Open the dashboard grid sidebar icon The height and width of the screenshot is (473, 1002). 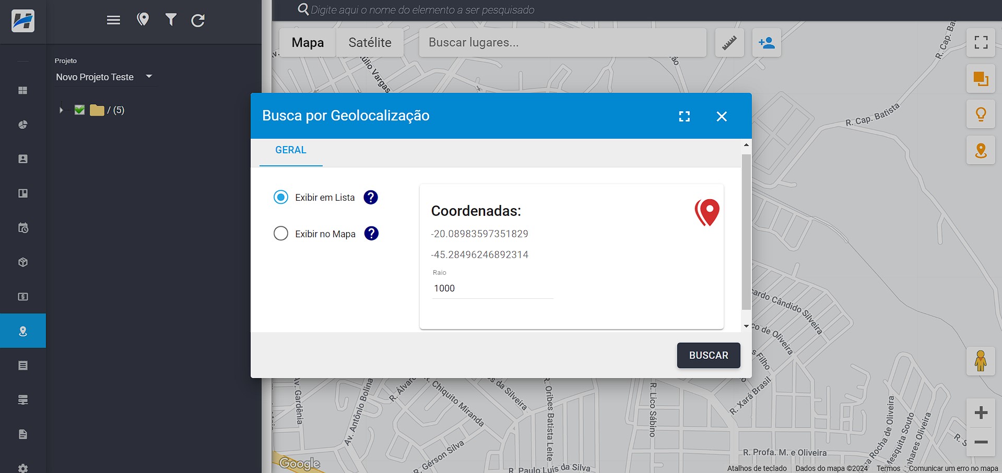point(23,90)
